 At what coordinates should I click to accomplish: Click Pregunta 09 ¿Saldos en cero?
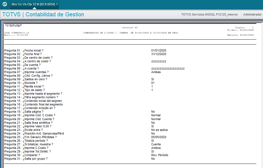(x=26, y=79)
